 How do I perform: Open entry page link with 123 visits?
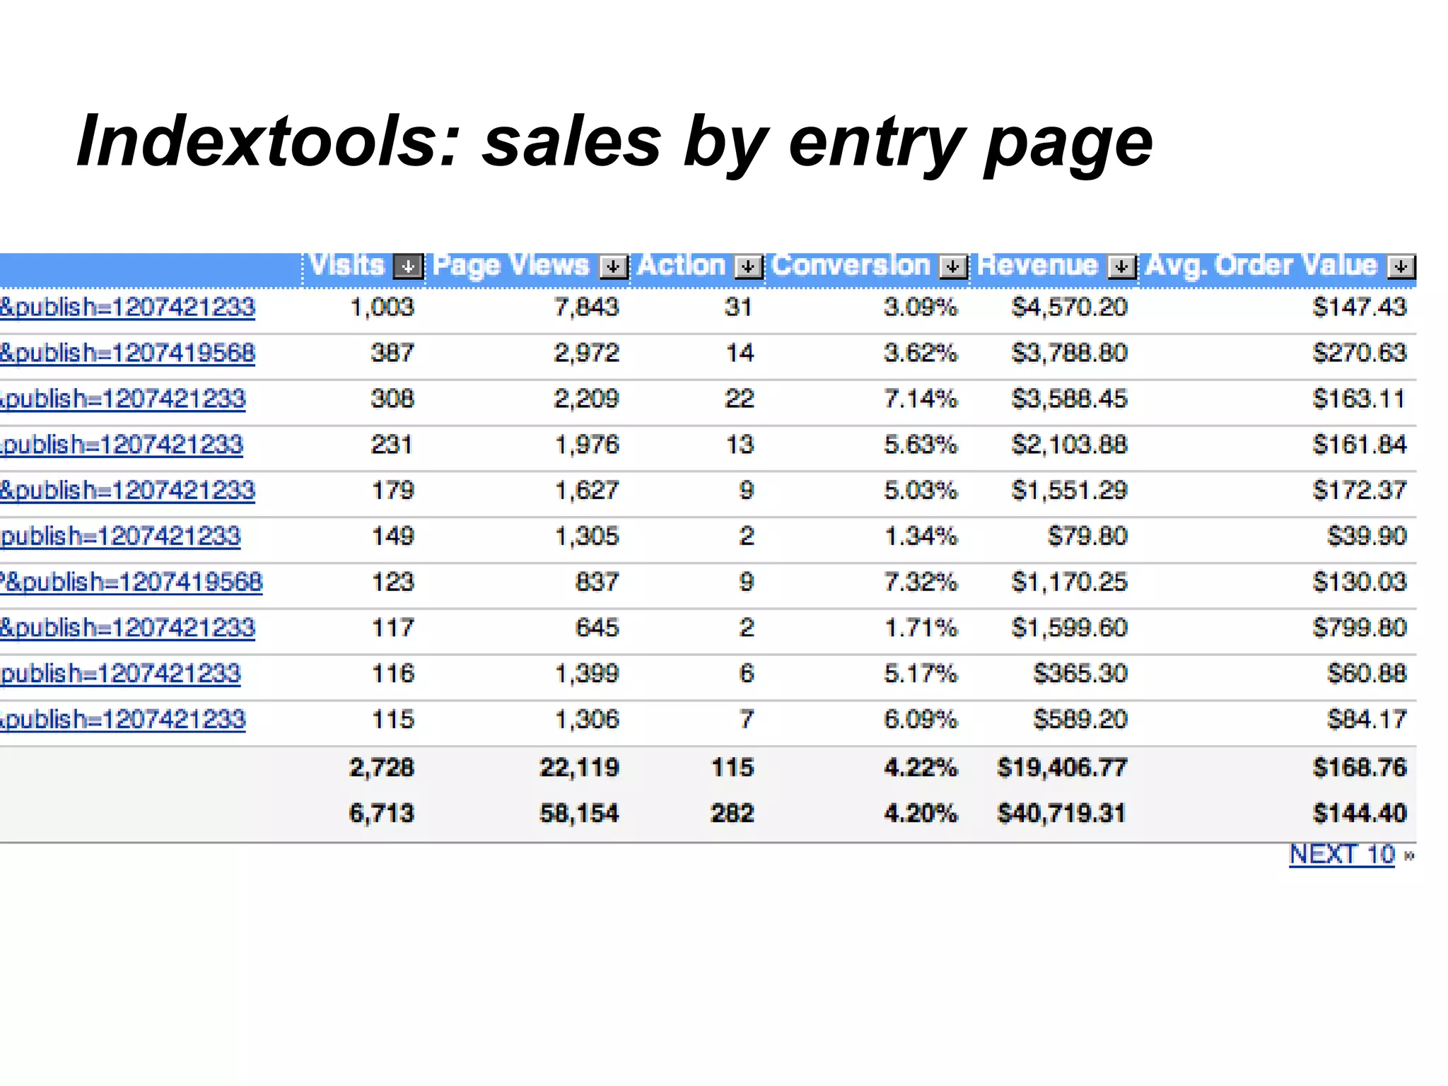pos(132,583)
